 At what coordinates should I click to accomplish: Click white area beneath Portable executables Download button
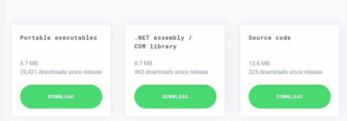click(61, 113)
